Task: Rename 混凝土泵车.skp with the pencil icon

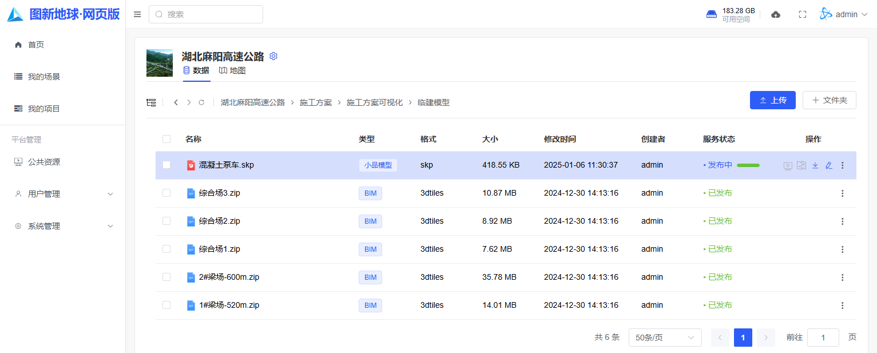Action: tap(829, 165)
